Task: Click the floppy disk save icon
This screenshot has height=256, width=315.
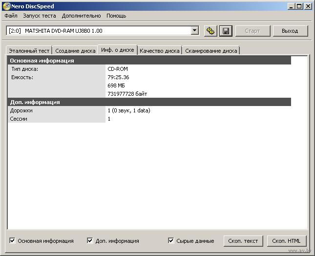Action: coord(226,31)
